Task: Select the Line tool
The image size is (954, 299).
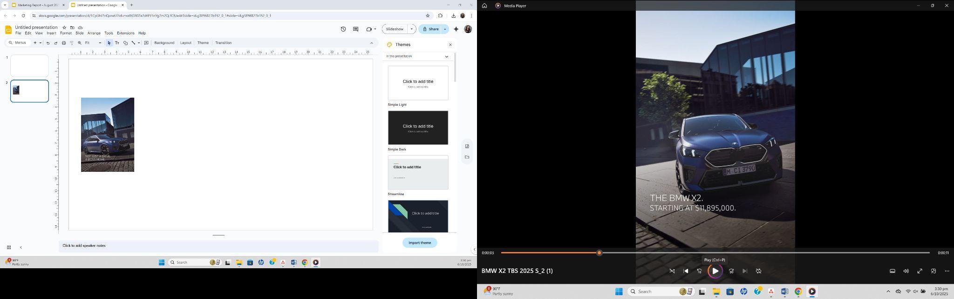Action: tap(133, 43)
